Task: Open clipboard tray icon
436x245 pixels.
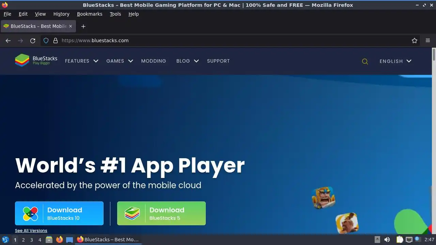Action: (x=400, y=240)
